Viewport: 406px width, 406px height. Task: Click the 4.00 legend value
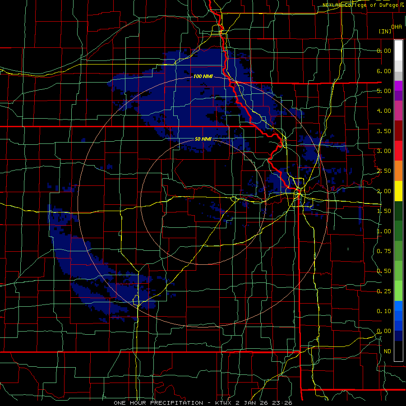pyautogui.click(x=384, y=111)
